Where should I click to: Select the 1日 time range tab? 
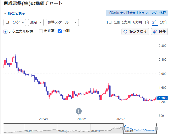click(109, 22)
